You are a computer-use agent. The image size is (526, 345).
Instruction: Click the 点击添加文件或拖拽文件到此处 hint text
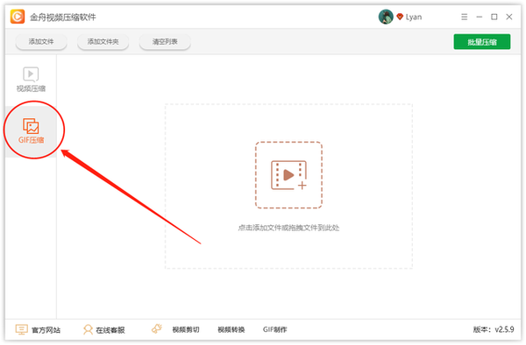tap(288, 228)
